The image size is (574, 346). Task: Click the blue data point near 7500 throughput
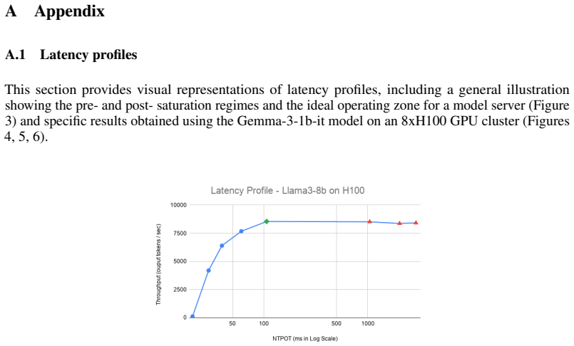pos(241,231)
